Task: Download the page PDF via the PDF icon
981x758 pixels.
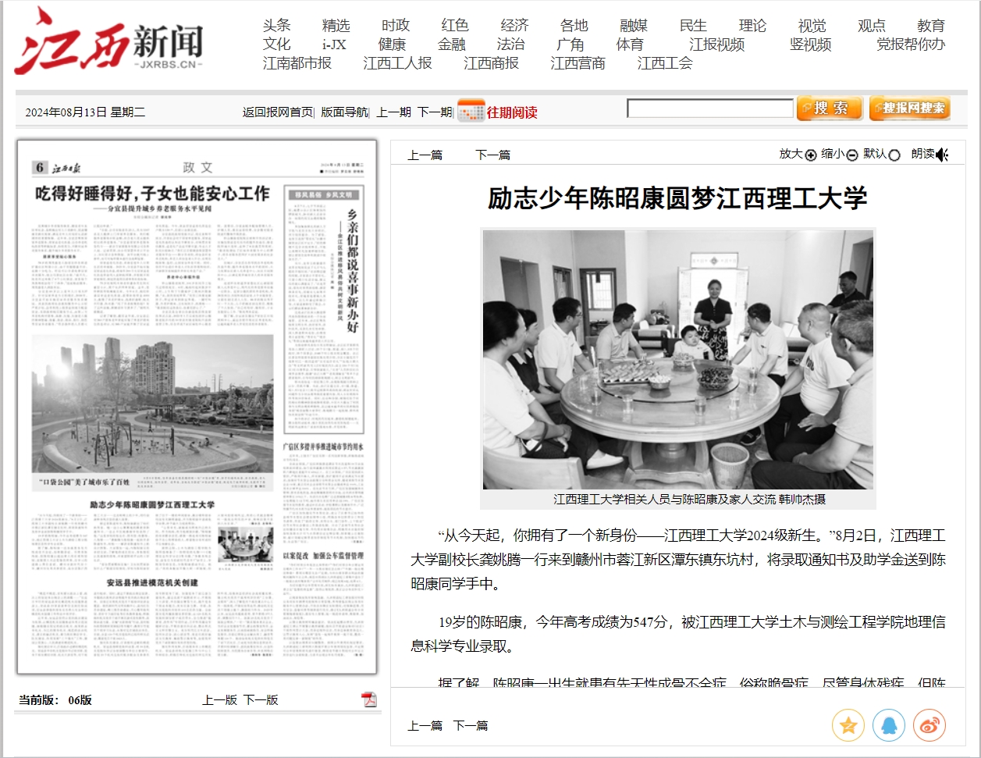Action: click(x=369, y=699)
